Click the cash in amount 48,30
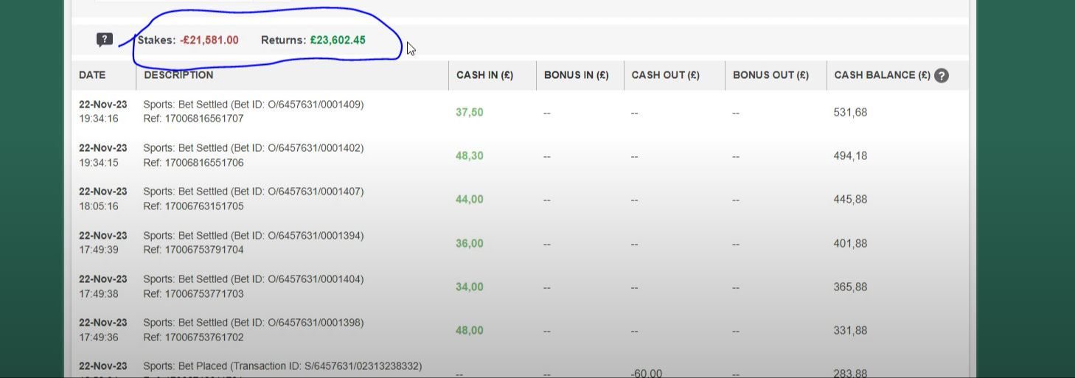 (470, 156)
